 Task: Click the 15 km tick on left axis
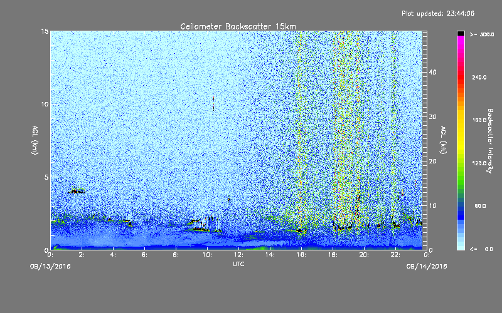(x=45, y=31)
